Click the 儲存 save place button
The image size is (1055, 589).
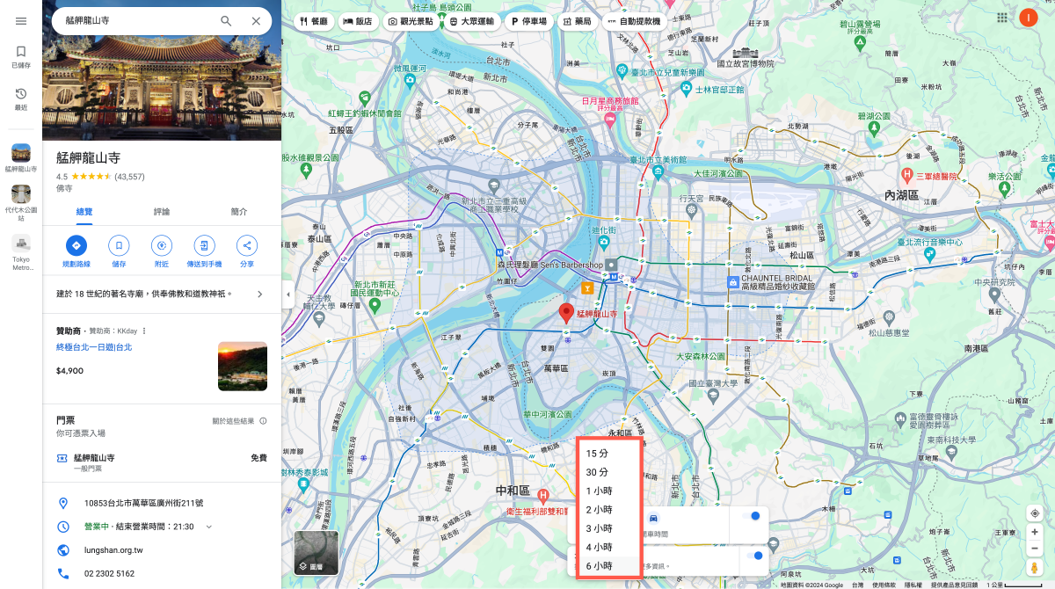click(120, 252)
